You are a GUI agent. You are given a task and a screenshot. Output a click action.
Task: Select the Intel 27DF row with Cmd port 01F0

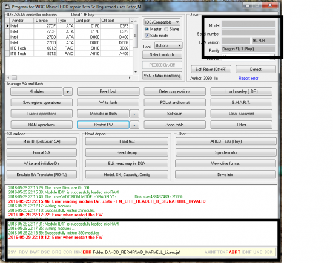(x=69, y=26)
